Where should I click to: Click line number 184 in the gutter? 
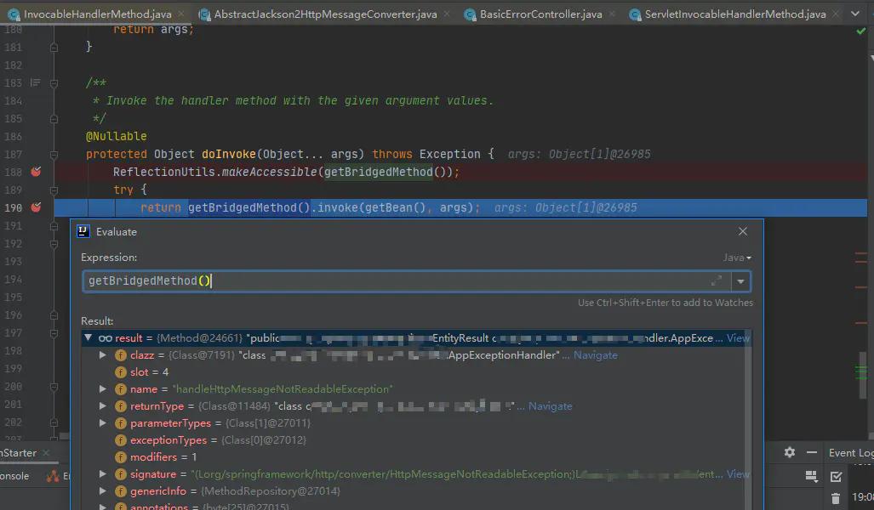14,101
